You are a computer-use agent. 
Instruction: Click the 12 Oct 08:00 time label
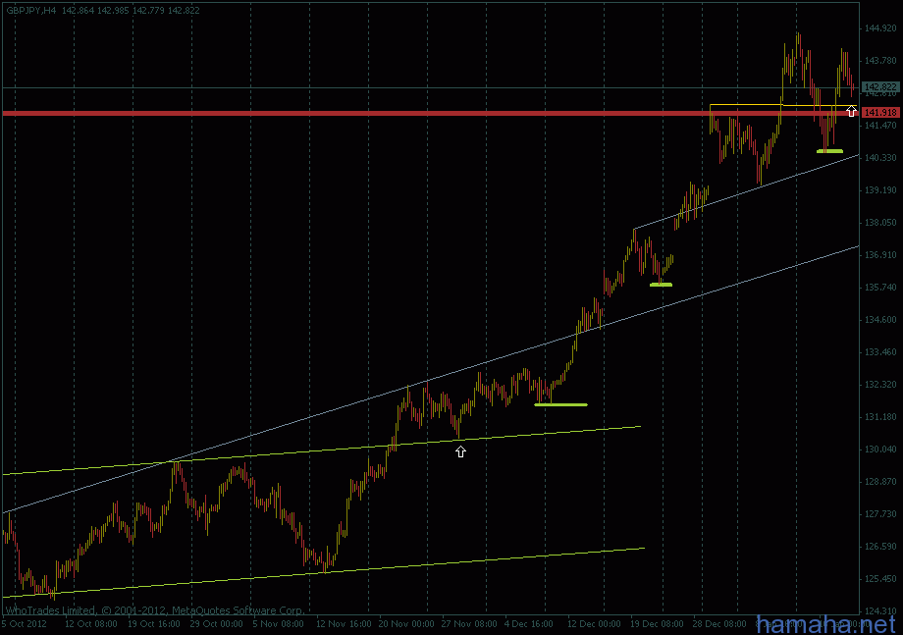click(90, 623)
